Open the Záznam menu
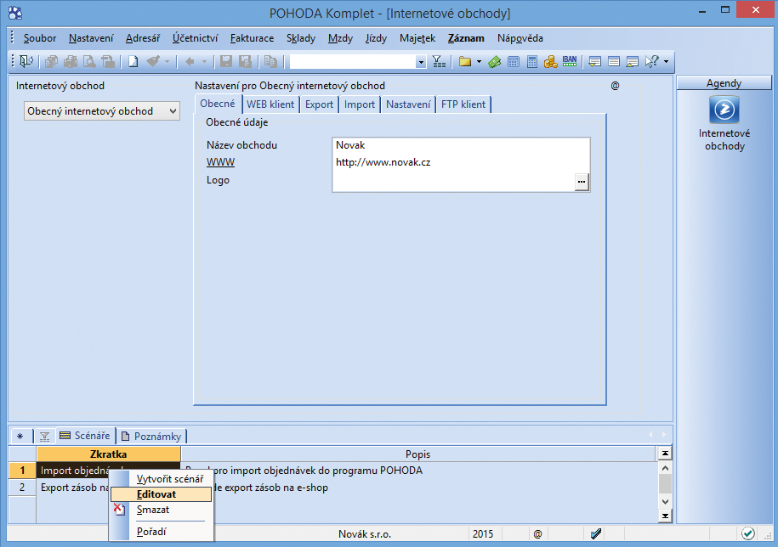Screen dimensions: 778x547 click(x=466, y=38)
